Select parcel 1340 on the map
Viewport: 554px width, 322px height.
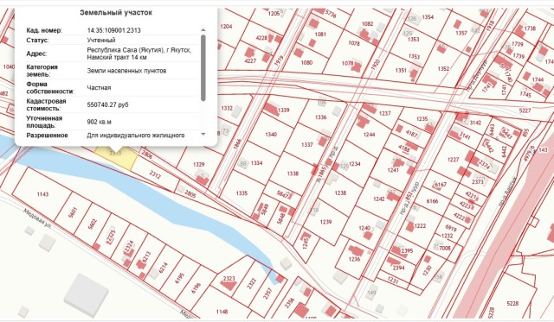271,134
